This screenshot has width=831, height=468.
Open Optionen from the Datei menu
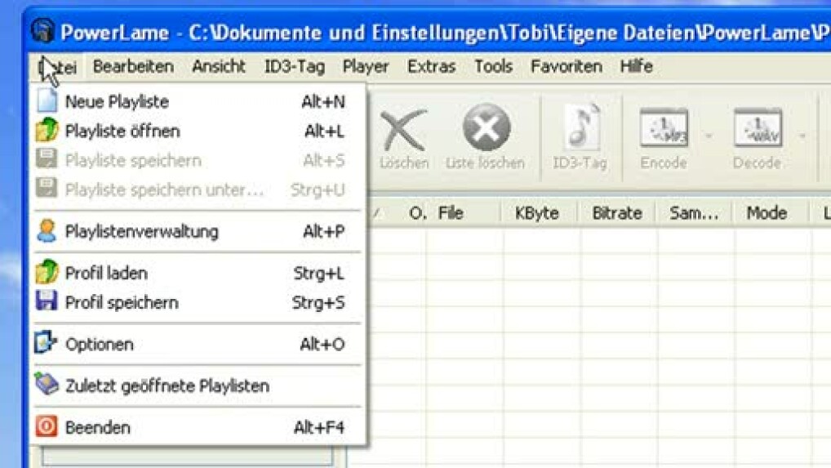(x=99, y=345)
